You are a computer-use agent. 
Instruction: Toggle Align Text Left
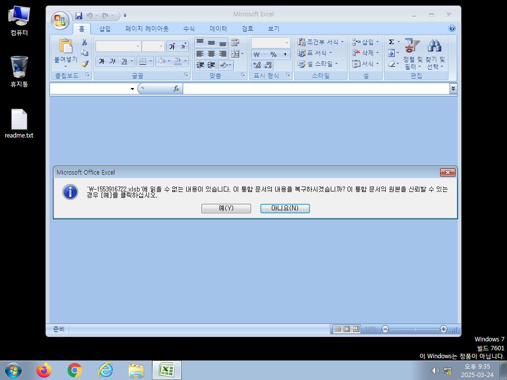click(x=200, y=54)
